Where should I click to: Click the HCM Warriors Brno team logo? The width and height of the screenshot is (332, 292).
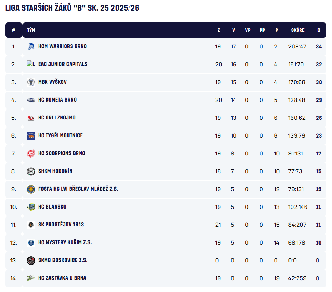point(31,46)
